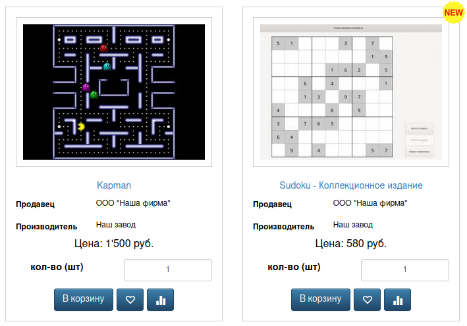Open 'Sudoku - Коллекционное издание' link
Viewport: 467px width, 326px height.
[x=351, y=185]
